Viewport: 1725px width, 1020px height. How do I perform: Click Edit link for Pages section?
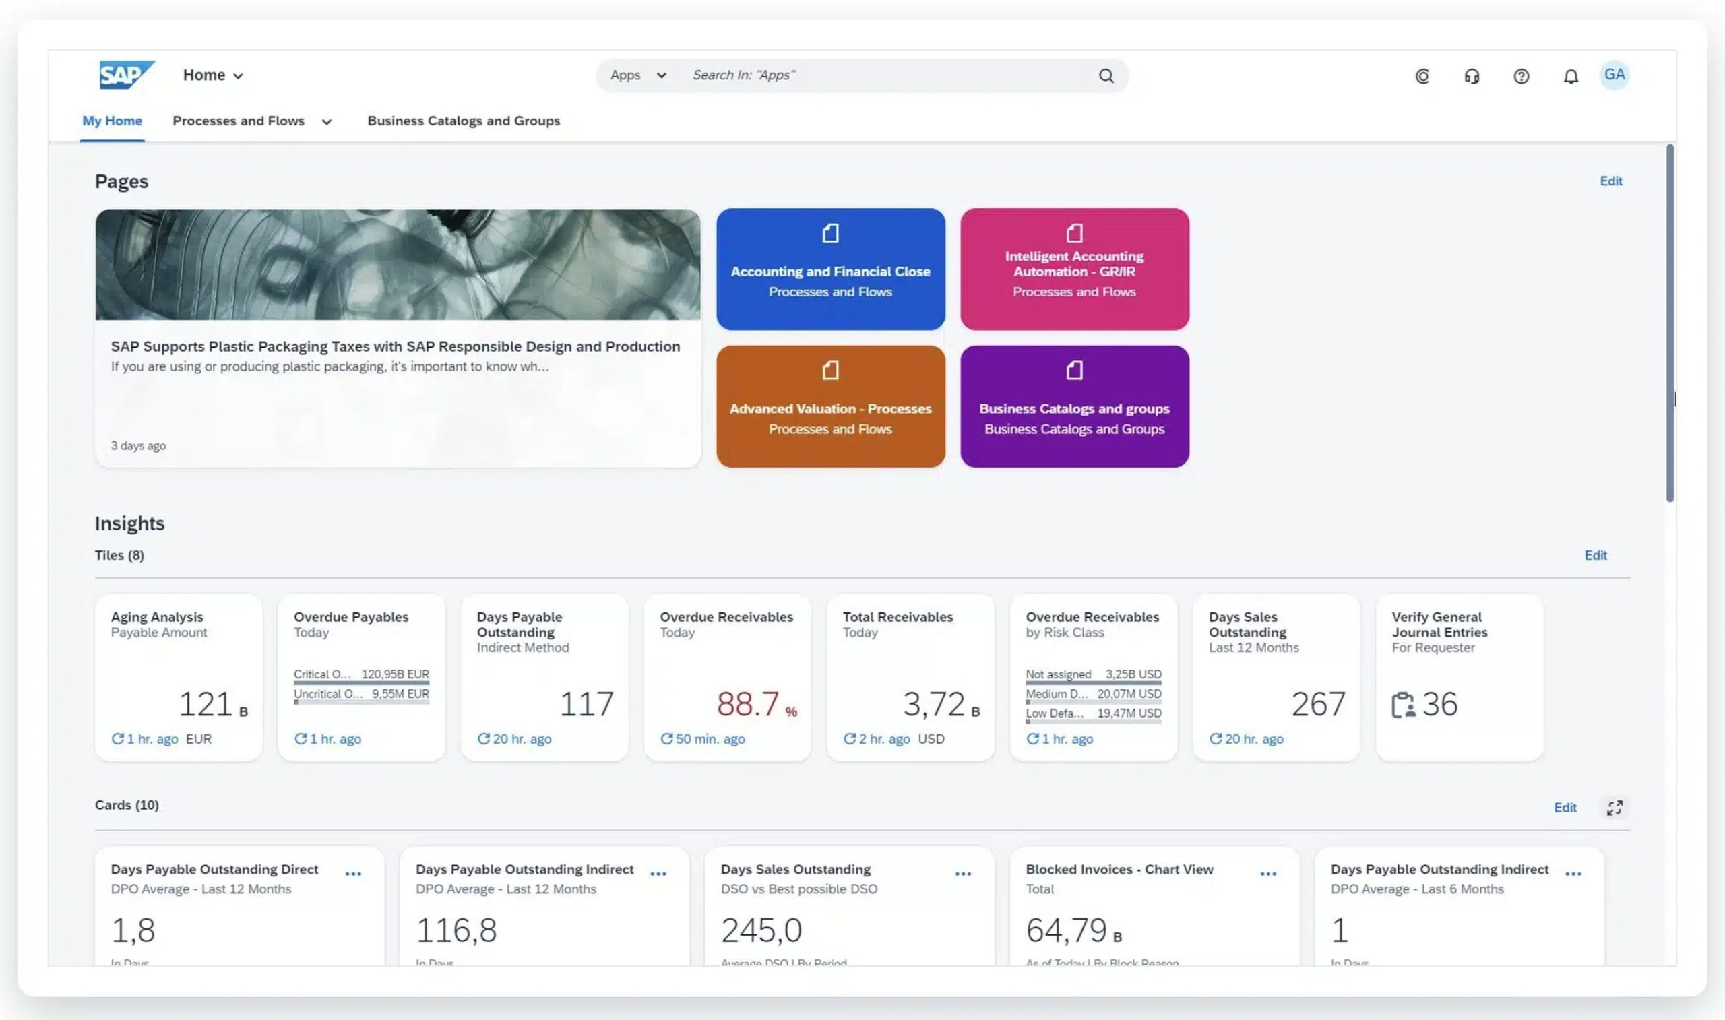pyautogui.click(x=1610, y=181)
